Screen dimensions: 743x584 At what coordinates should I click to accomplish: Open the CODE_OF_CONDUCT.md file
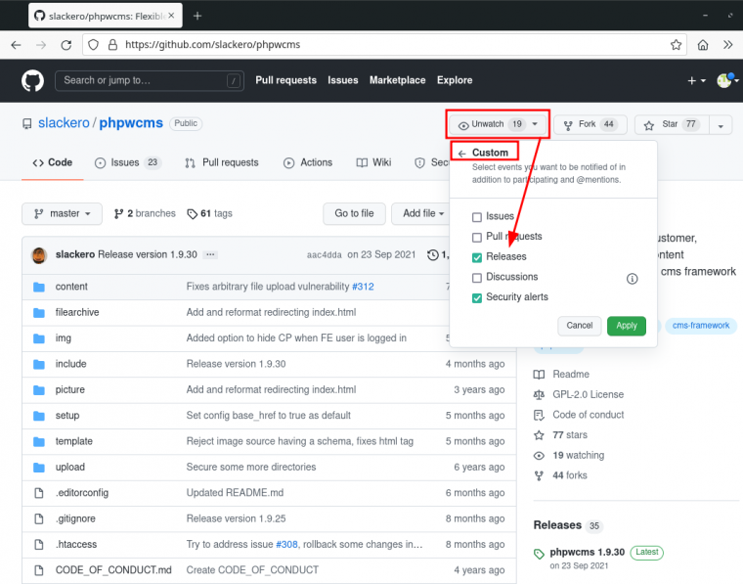(113, 570)
